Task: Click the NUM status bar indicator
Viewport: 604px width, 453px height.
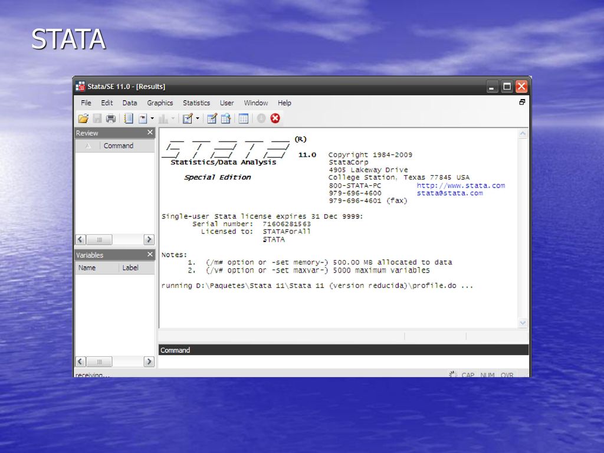Action: (487, 375)
